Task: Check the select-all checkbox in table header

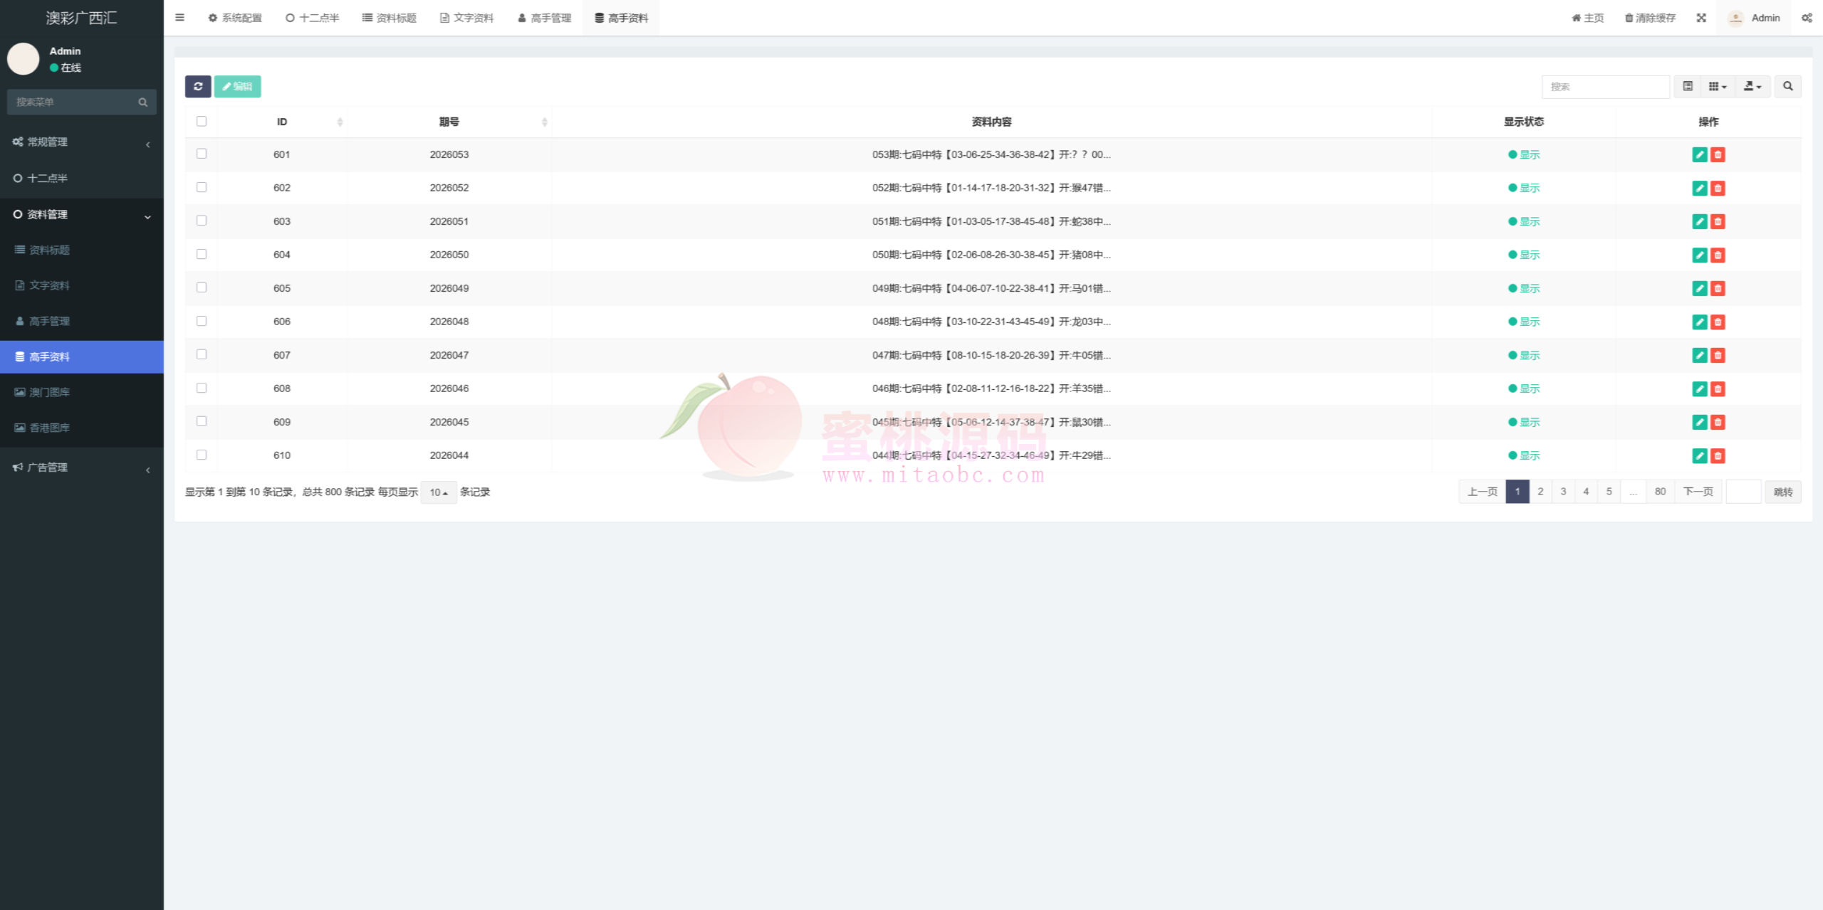Action: (202, 122)
